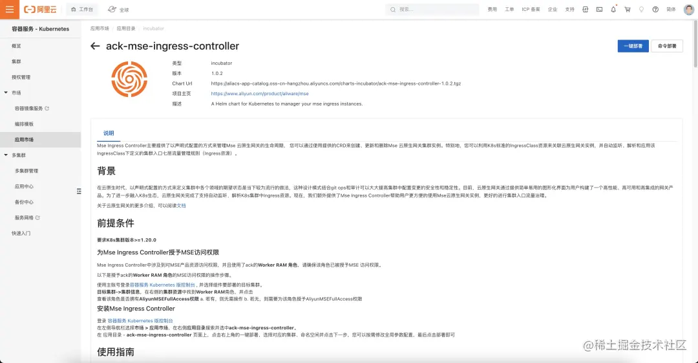The image size is (698, 363).
Task: Click the API tools icon in header
Action: (586, 9)
